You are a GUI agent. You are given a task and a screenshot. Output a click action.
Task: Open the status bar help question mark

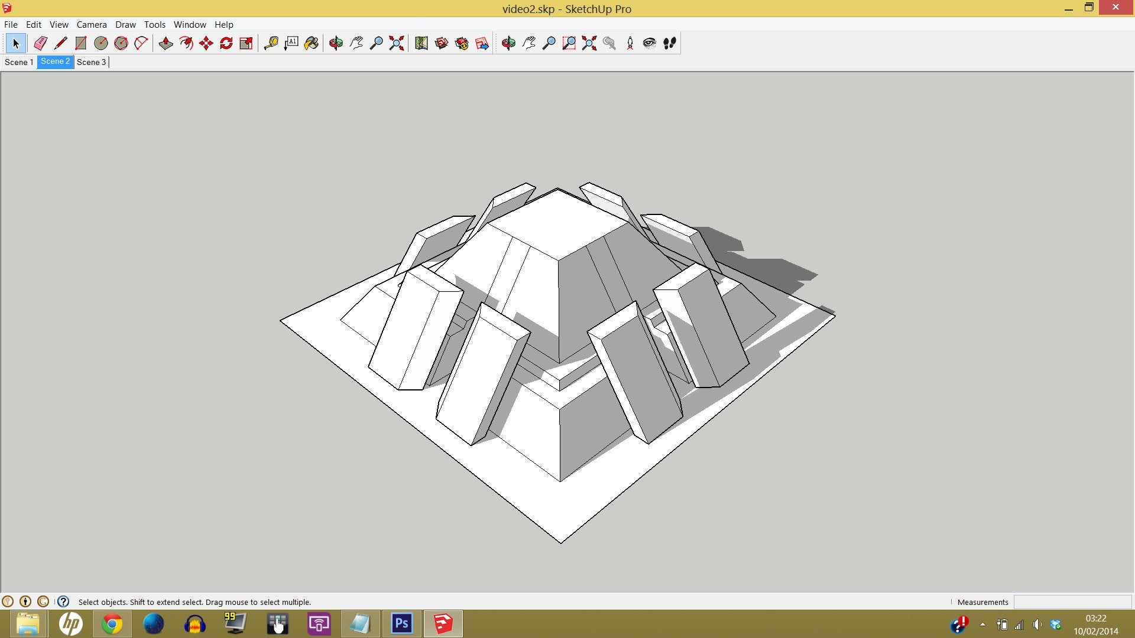tap(63, 601)
